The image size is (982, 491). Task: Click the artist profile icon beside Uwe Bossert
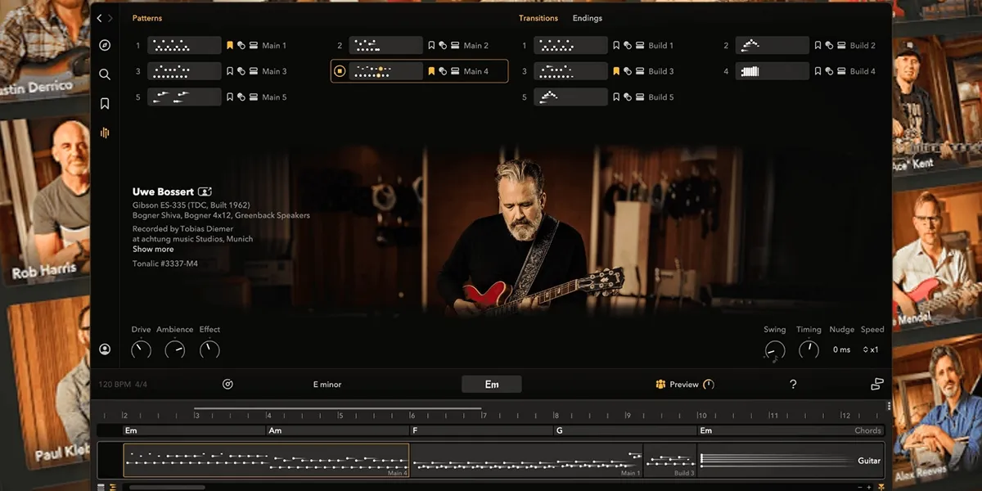pyautogui.click(x=205, y=191)
